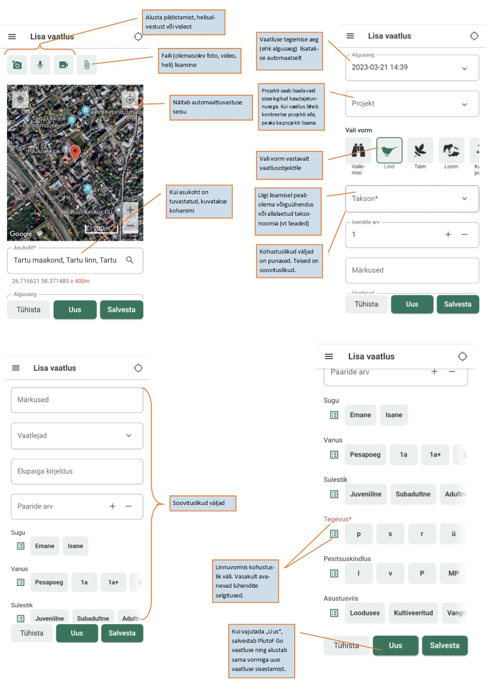Search the location name with the magnifier icon
Viewport: 490px width, 689px height.
[x=130, y=260]
